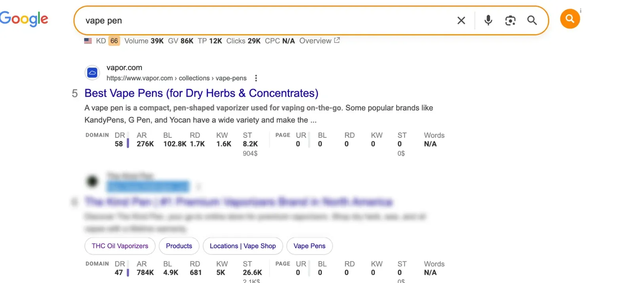This screenshot has width=621, height=283.
Task: Click the vapor.com DR 58 value
Action: point(119,144)
